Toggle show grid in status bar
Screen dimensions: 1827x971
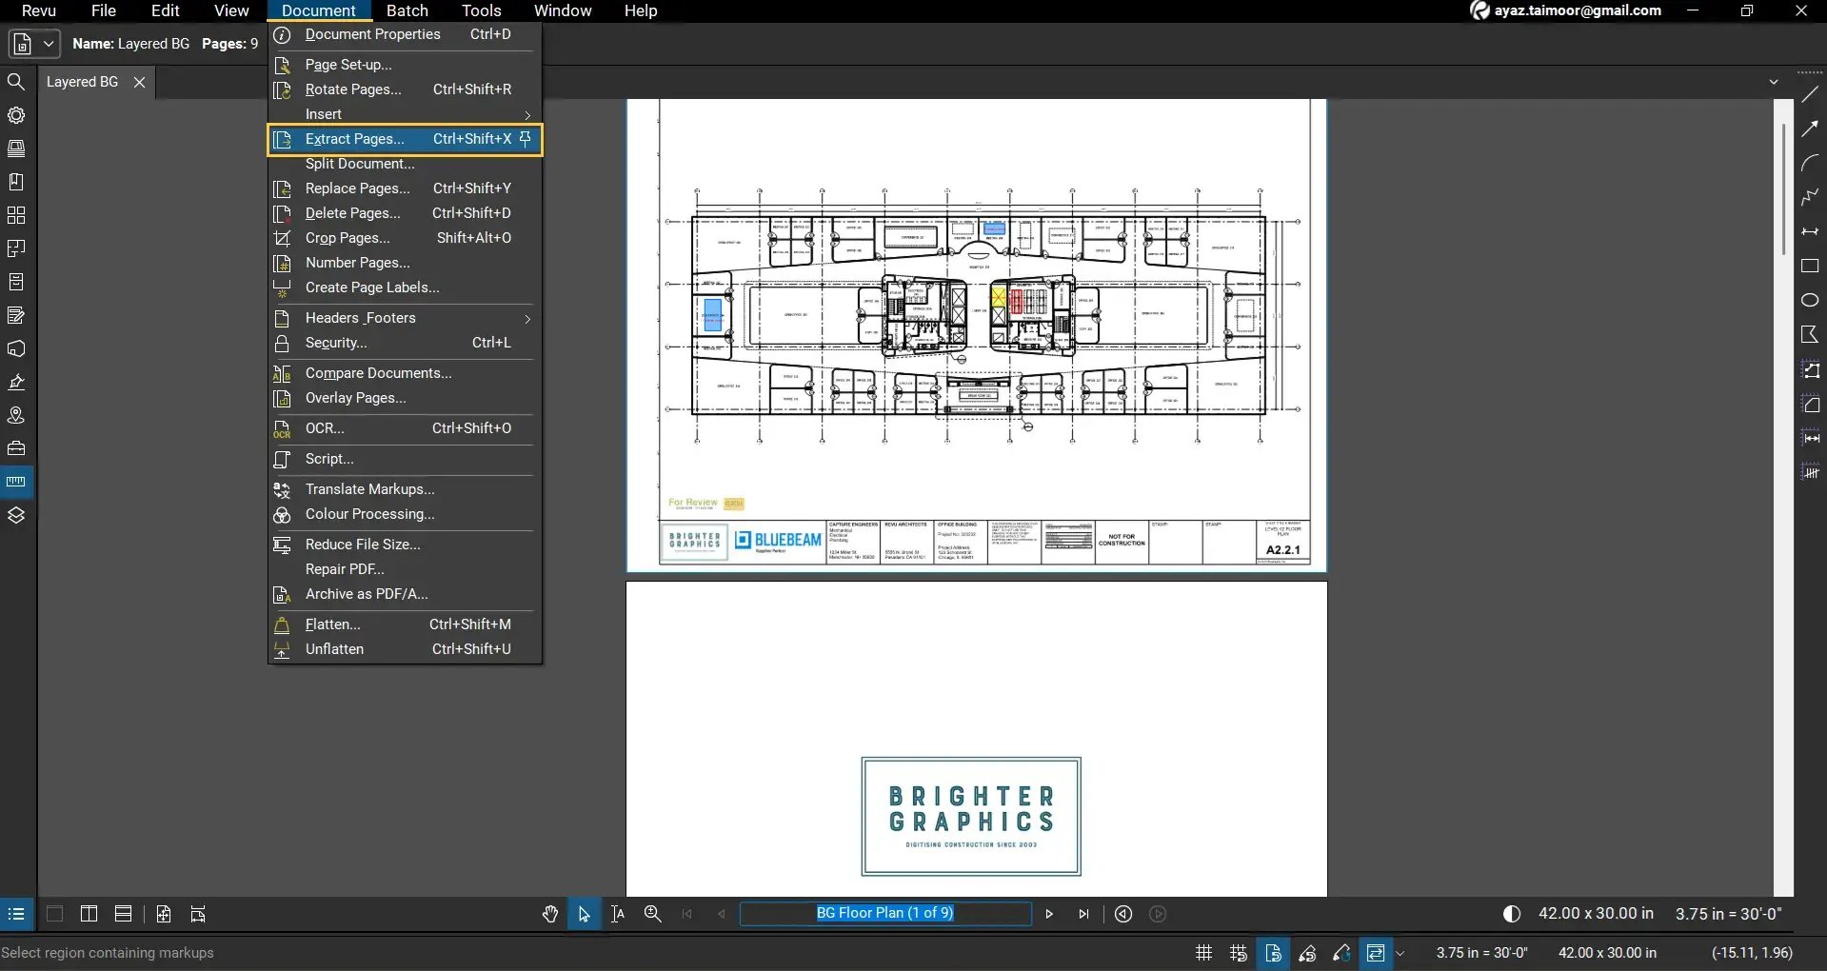click(x=1203, y=952)
